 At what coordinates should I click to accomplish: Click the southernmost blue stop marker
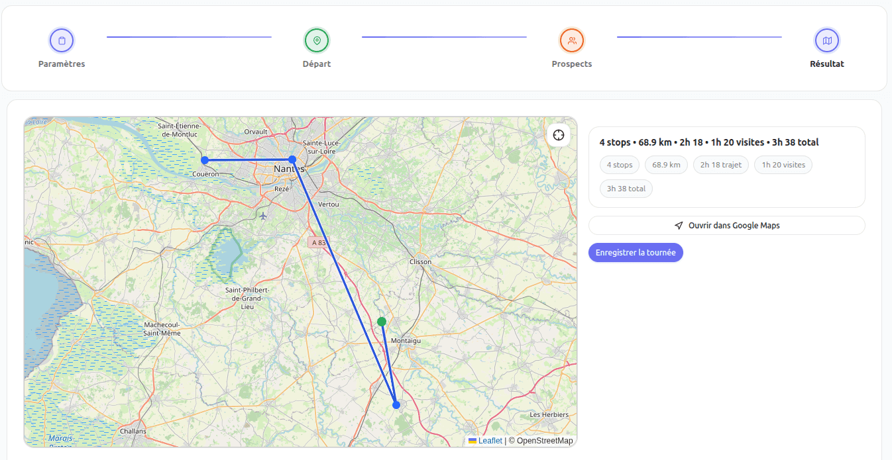tap(396, 404)
